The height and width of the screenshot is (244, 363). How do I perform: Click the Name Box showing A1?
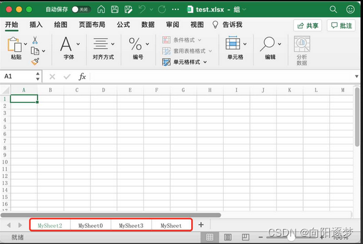[x=17, y=76]
